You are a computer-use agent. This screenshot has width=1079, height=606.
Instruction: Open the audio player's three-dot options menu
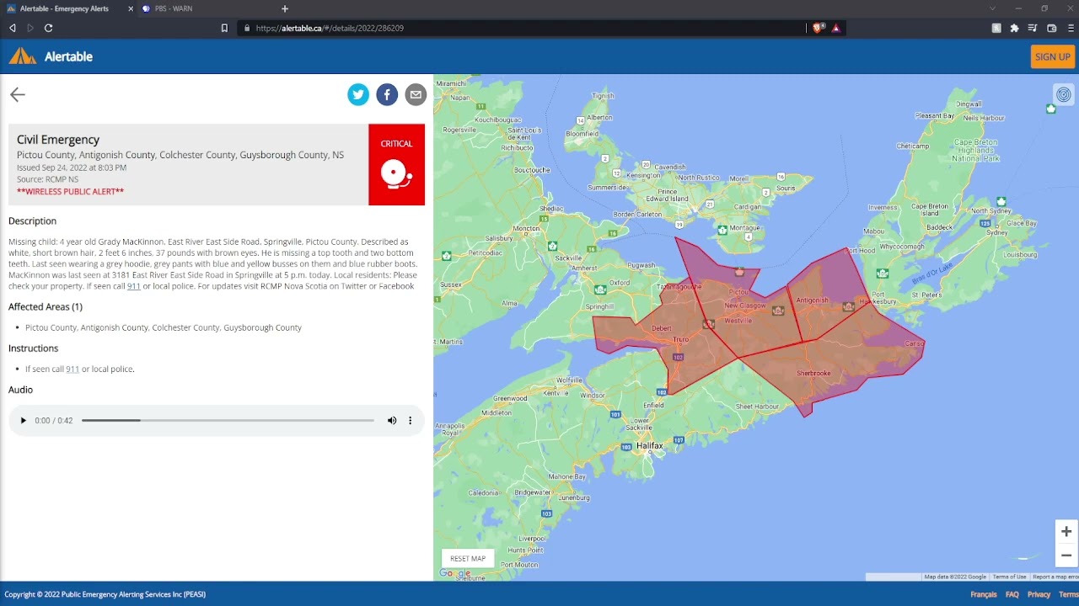coord(411,421)
